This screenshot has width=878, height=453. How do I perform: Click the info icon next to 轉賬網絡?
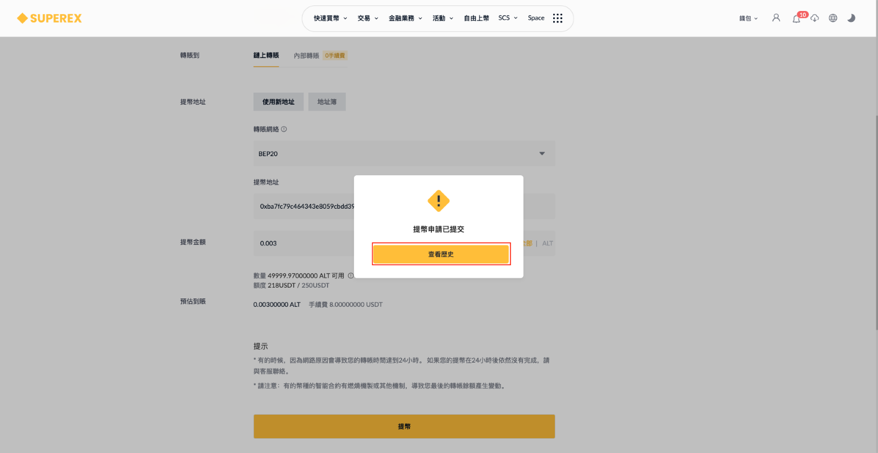pyautogui.click(x=284, y=129)
